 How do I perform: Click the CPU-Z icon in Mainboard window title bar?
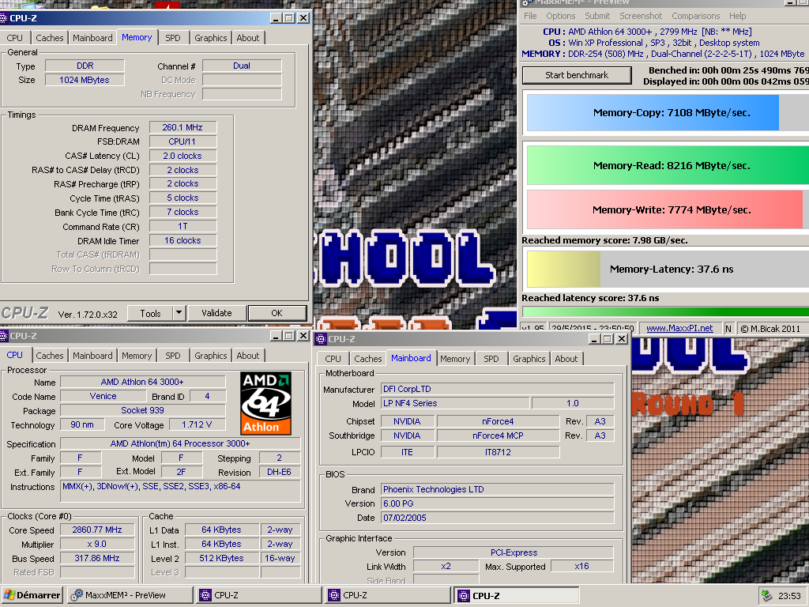[x=321, y=339]
